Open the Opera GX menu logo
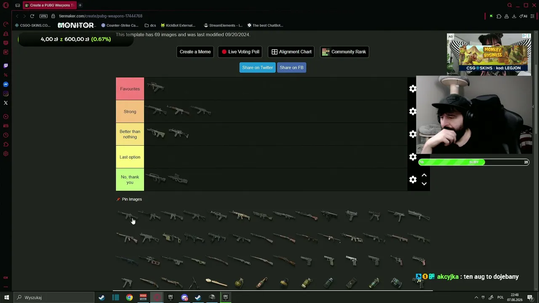Viewport: 539px width, 303px height. pos(6,5)
